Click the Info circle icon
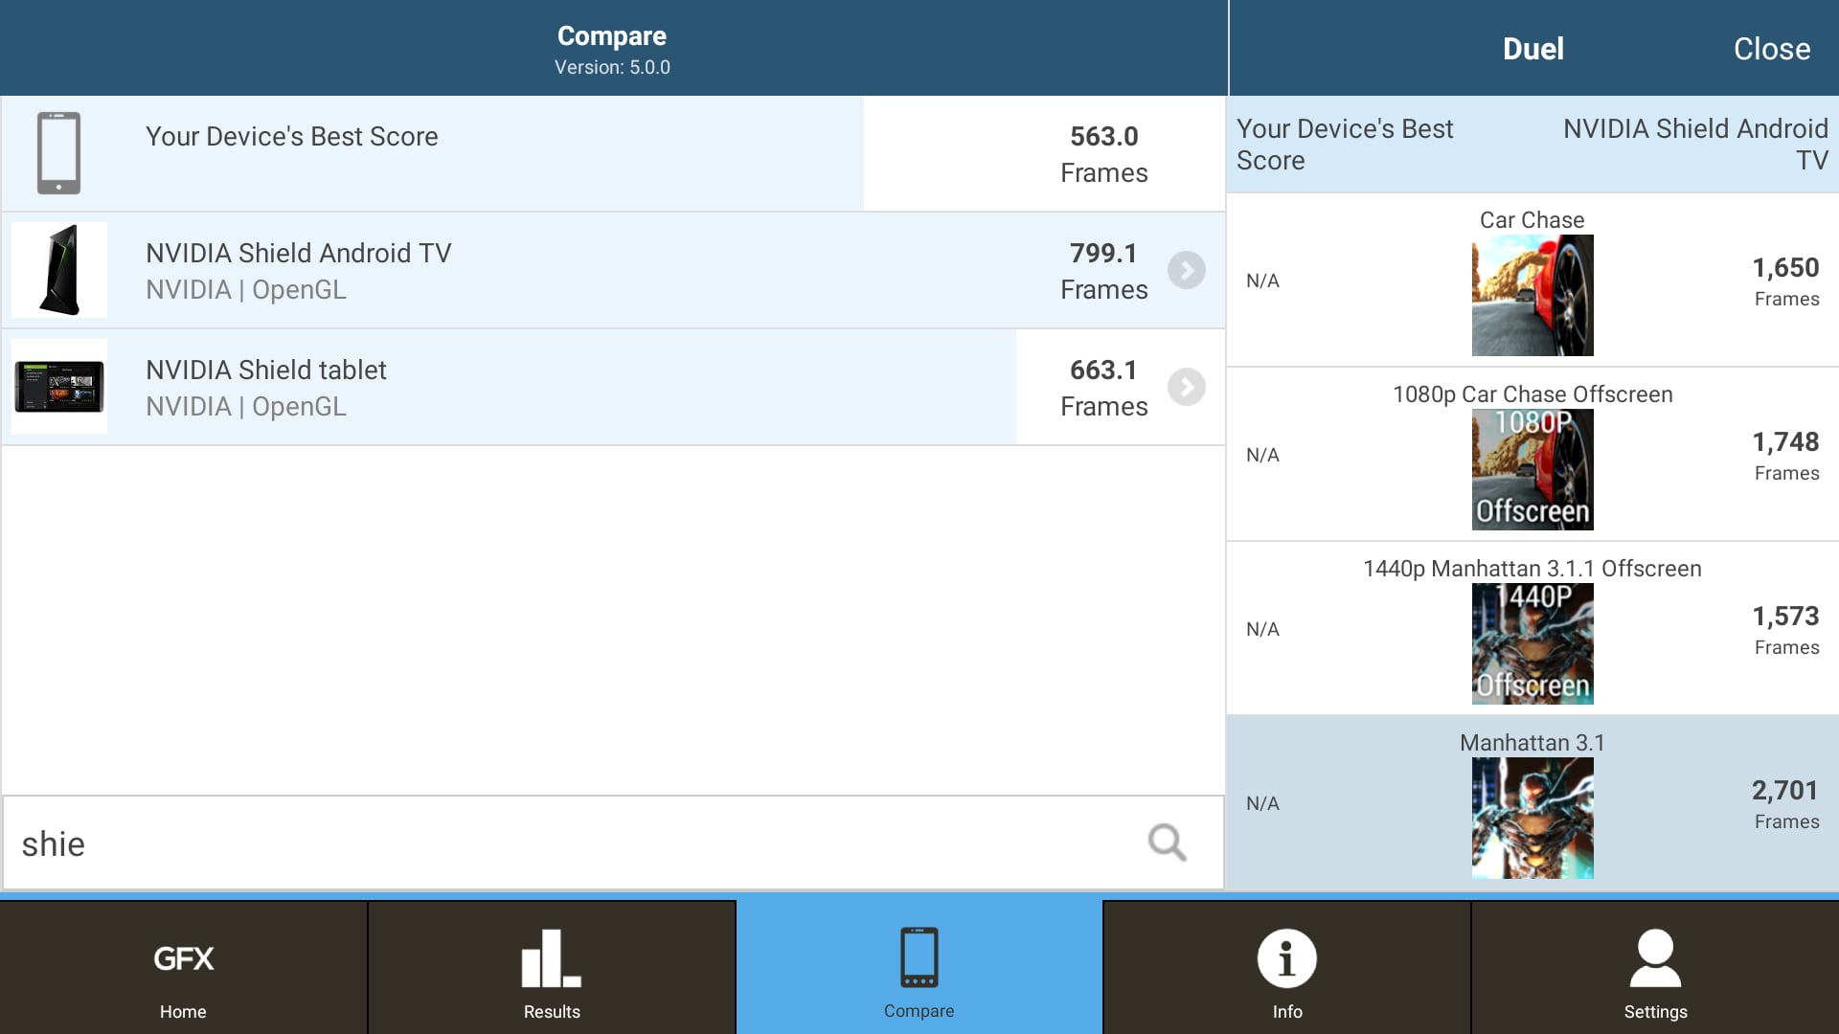 (x=1287, y=958)
